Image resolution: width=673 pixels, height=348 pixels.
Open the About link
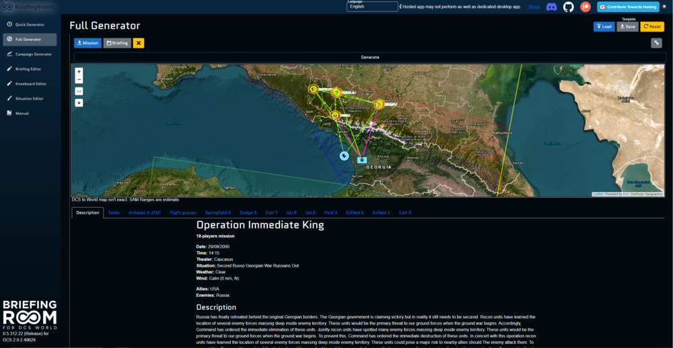[x=534, y=7]
